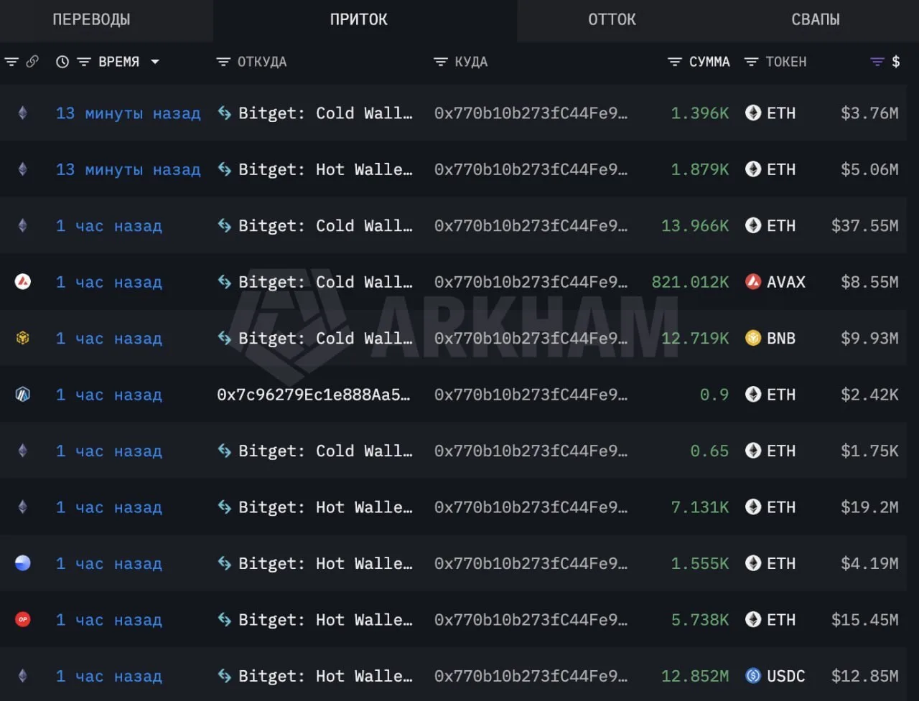Click the Base chain icon in 1.555K ETH row

click(x=23, y=563)
